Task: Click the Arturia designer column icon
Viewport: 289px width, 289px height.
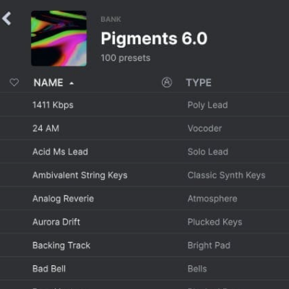Action: [x=167, y=82]
